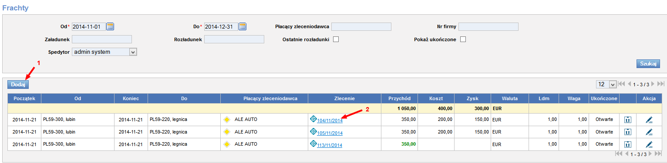Viewport: 667px width, 163px height.
Task: Enable the Ostatnie rozładunki checkbox
Action: (x=336, y=39)
